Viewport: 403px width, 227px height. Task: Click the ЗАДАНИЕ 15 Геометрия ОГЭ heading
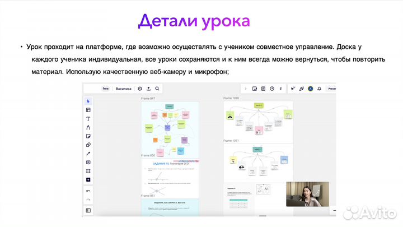[x=171, y=164]
